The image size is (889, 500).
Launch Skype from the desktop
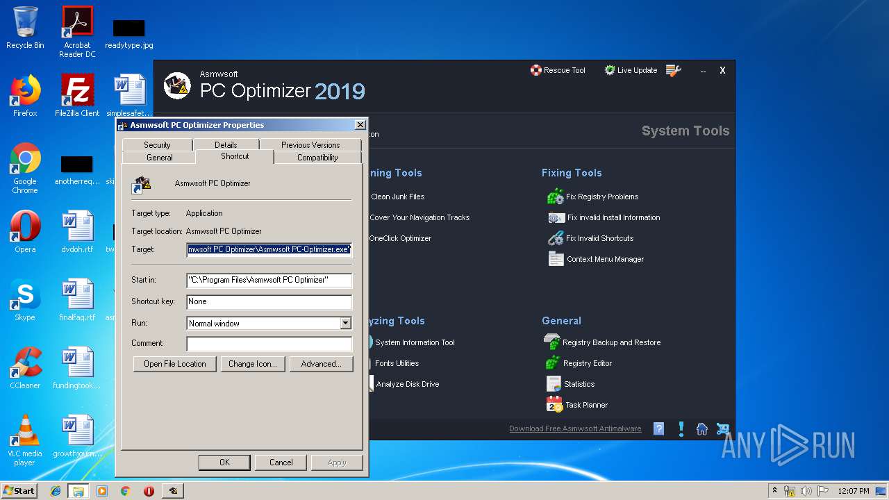pos(25,300)
